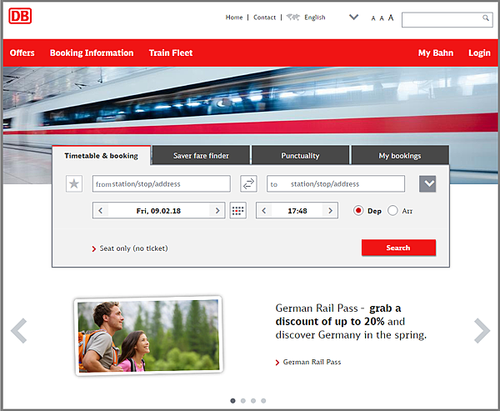Click the English language selector
Image resolution: width=500 pixels, height=411 pixels.
click(x=315, y=18)
